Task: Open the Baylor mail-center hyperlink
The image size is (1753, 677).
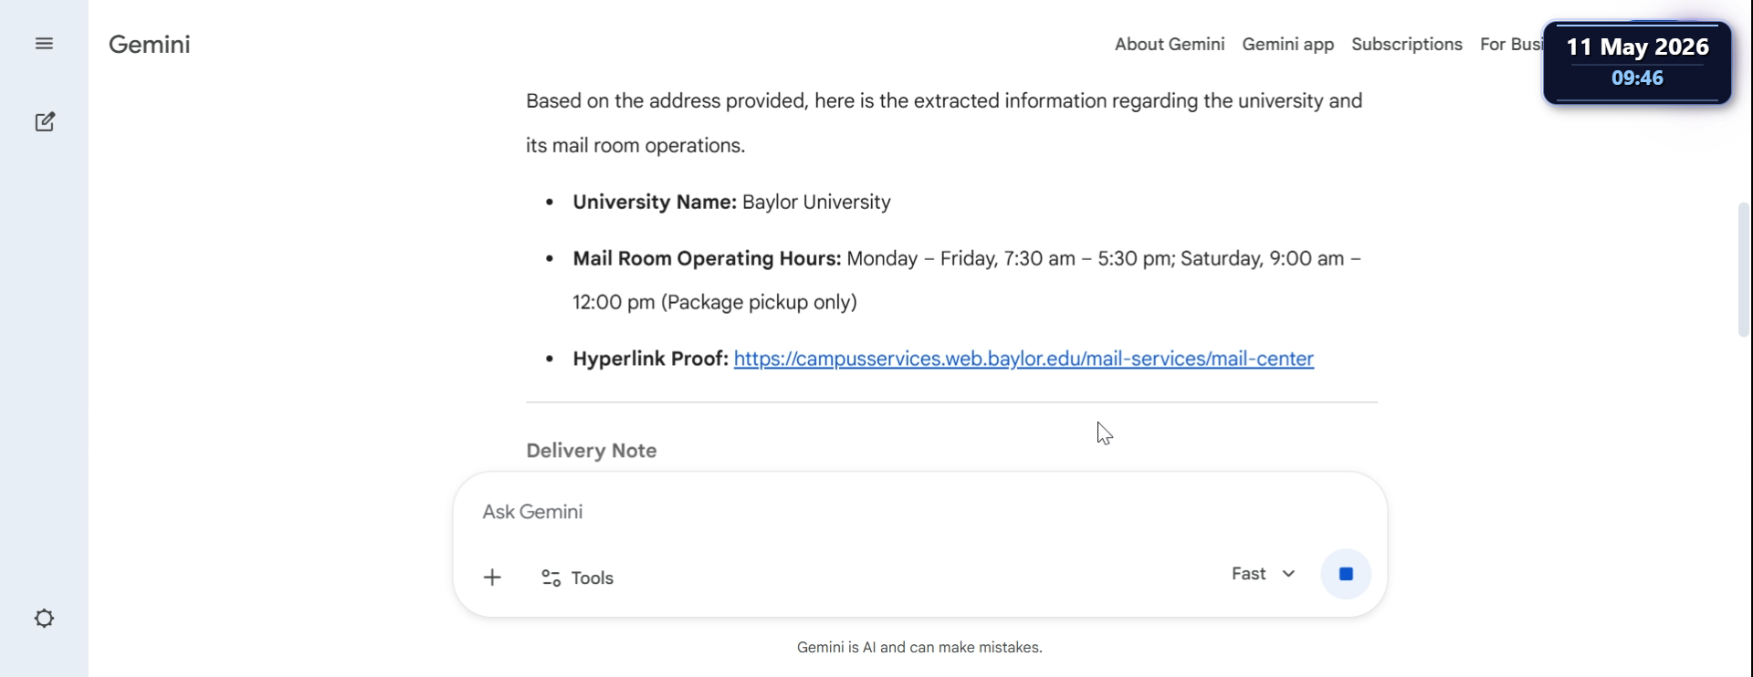Action: click(1023, 359)
